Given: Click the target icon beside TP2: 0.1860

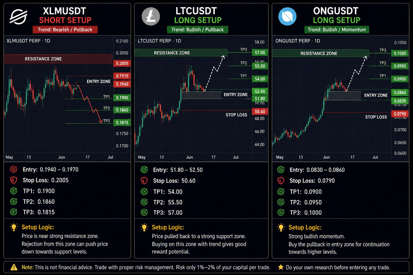Looking at the screenshot, I should pos(13,201).
